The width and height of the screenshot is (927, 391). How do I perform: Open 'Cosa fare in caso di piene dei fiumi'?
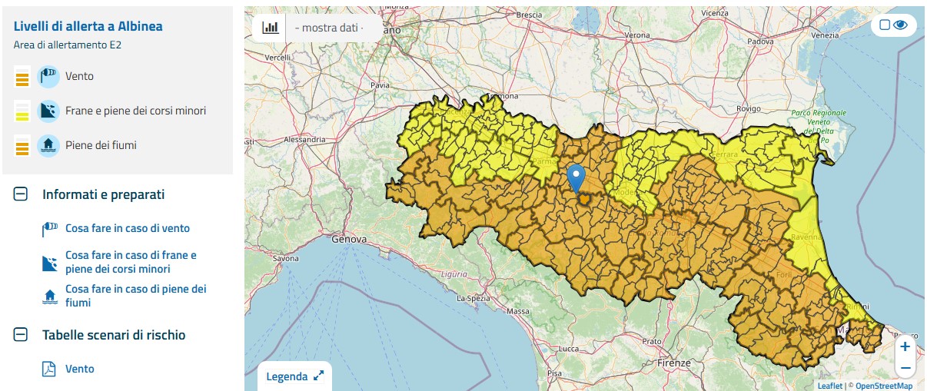(x=136, y=296)
